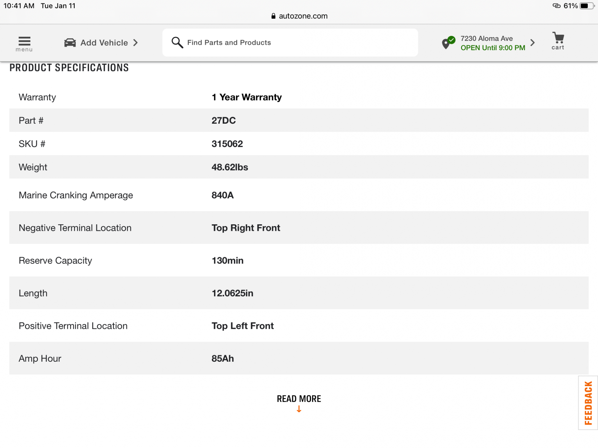Click the Warranty row label
This screenshot has width=598, height=448.
point(37,97)
